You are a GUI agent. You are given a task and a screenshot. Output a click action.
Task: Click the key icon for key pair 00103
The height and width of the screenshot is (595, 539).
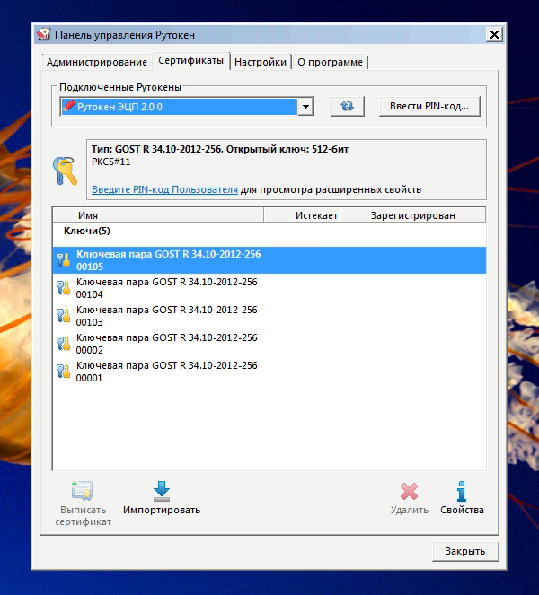pos(64,315)
